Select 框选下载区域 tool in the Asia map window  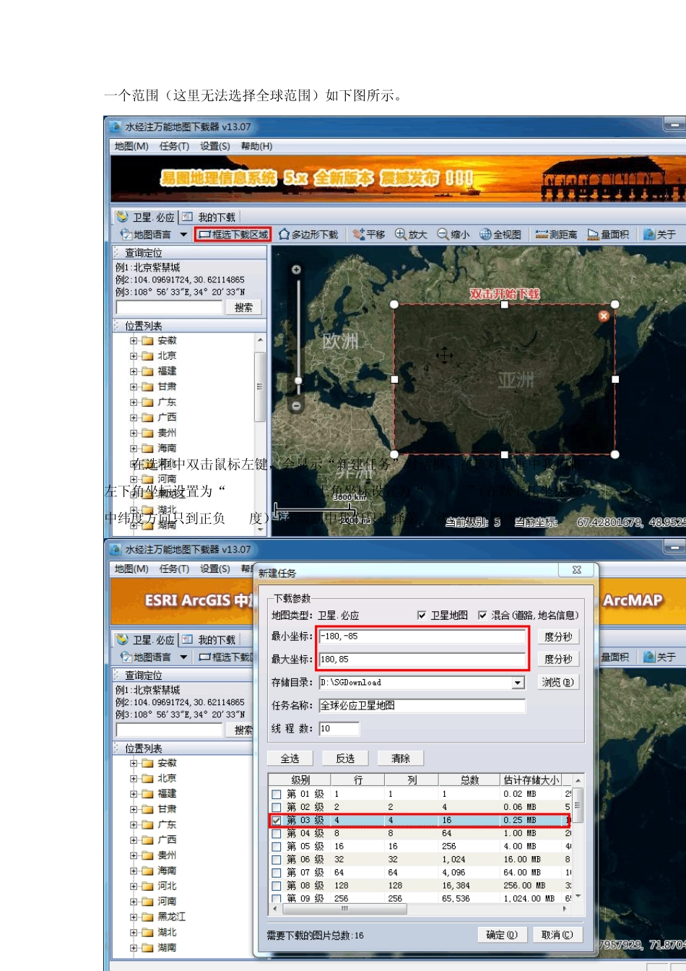pos(233,235)
